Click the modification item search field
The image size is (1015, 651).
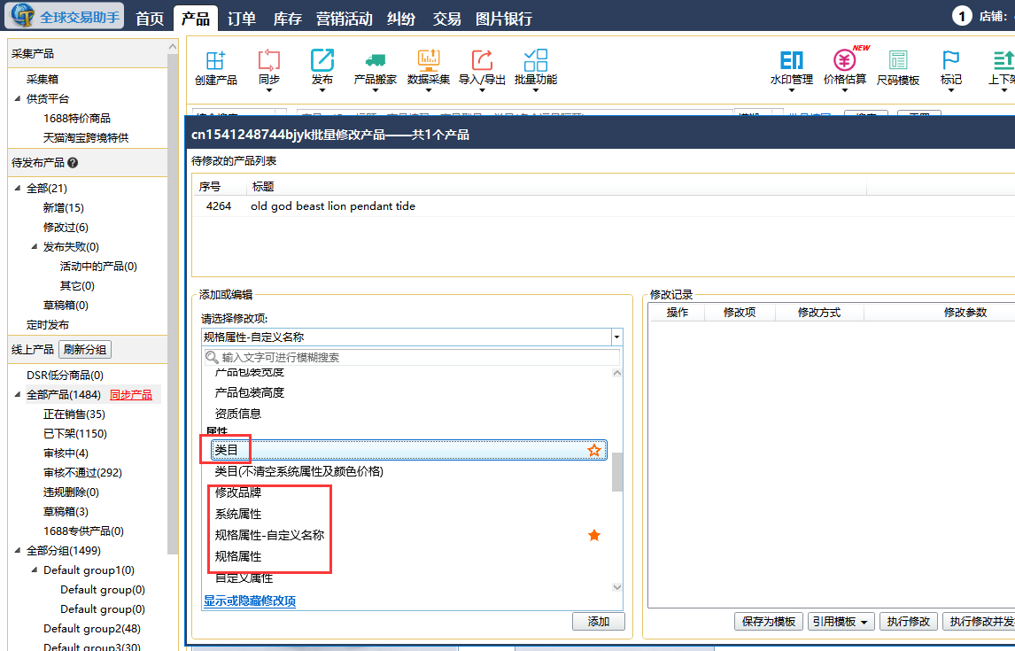coord(412,357)
